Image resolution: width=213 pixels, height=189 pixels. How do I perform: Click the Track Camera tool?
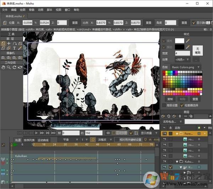click(3, 58)
